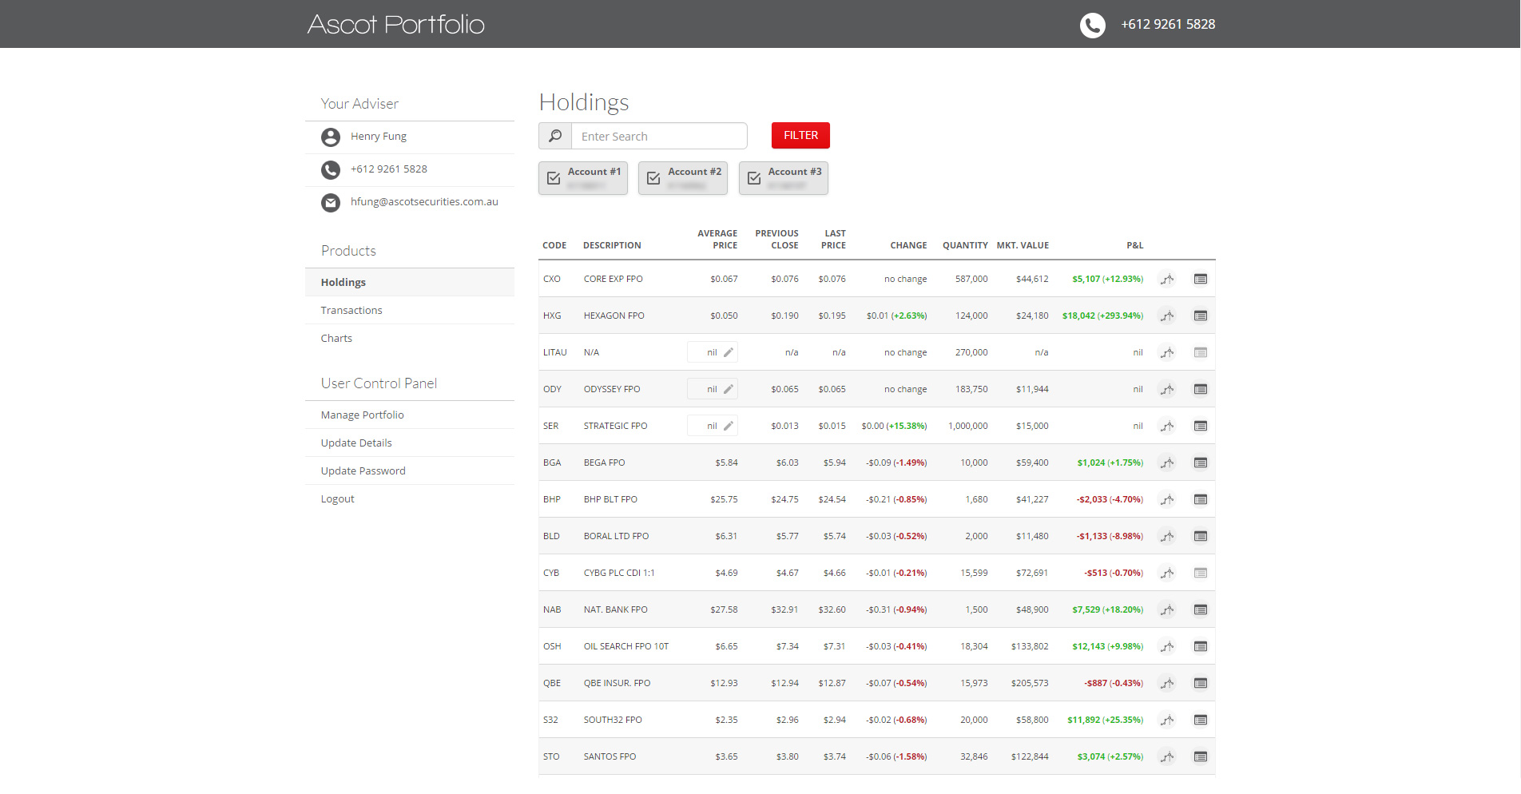Edit average price pencil for ODY
The height and width of the screenshot is (794, 1521).
coord(728,389)
